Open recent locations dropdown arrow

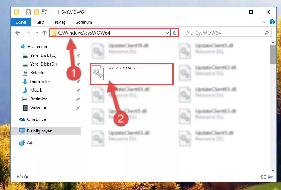point(37,33)
